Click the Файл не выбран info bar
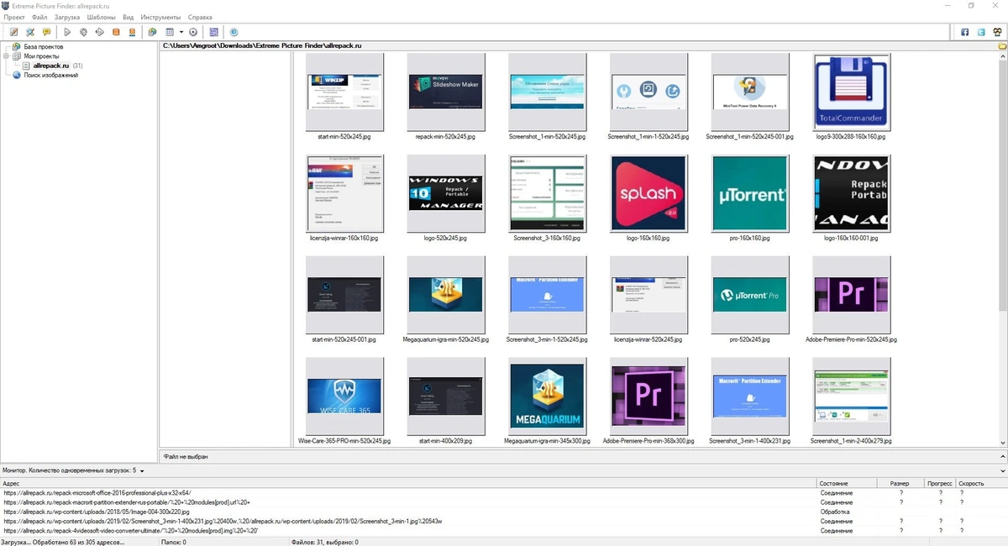 click(583, 457)
